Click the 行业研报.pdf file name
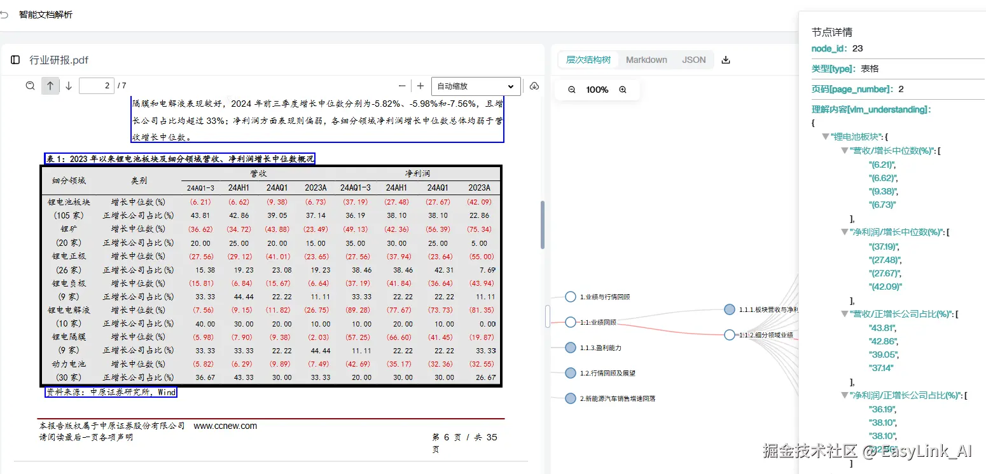Viewport: 986px width, 474px height. point(59,60)
